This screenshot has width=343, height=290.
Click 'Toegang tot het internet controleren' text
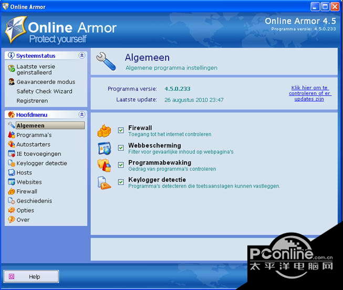pos(170,134)
